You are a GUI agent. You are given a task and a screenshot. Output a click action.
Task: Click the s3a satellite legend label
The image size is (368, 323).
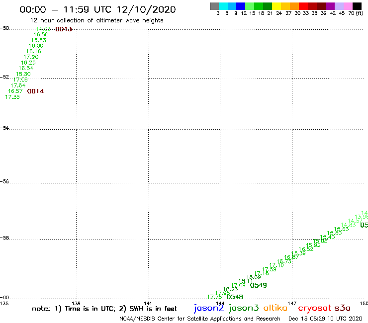click(343, 308)
